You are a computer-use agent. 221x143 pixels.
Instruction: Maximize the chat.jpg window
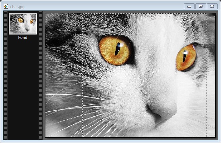[x=201, y=6]
